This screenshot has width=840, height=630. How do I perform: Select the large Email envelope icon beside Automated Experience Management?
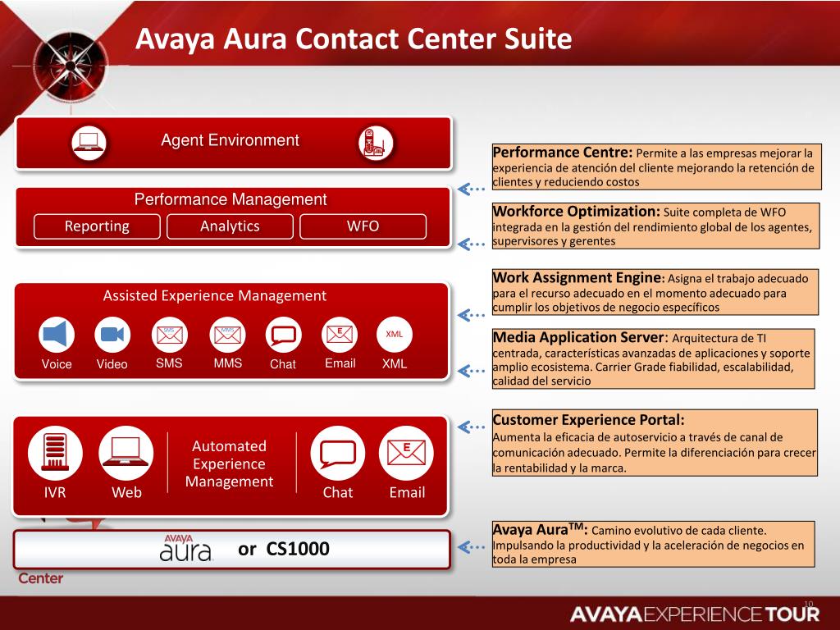point(406,453)
